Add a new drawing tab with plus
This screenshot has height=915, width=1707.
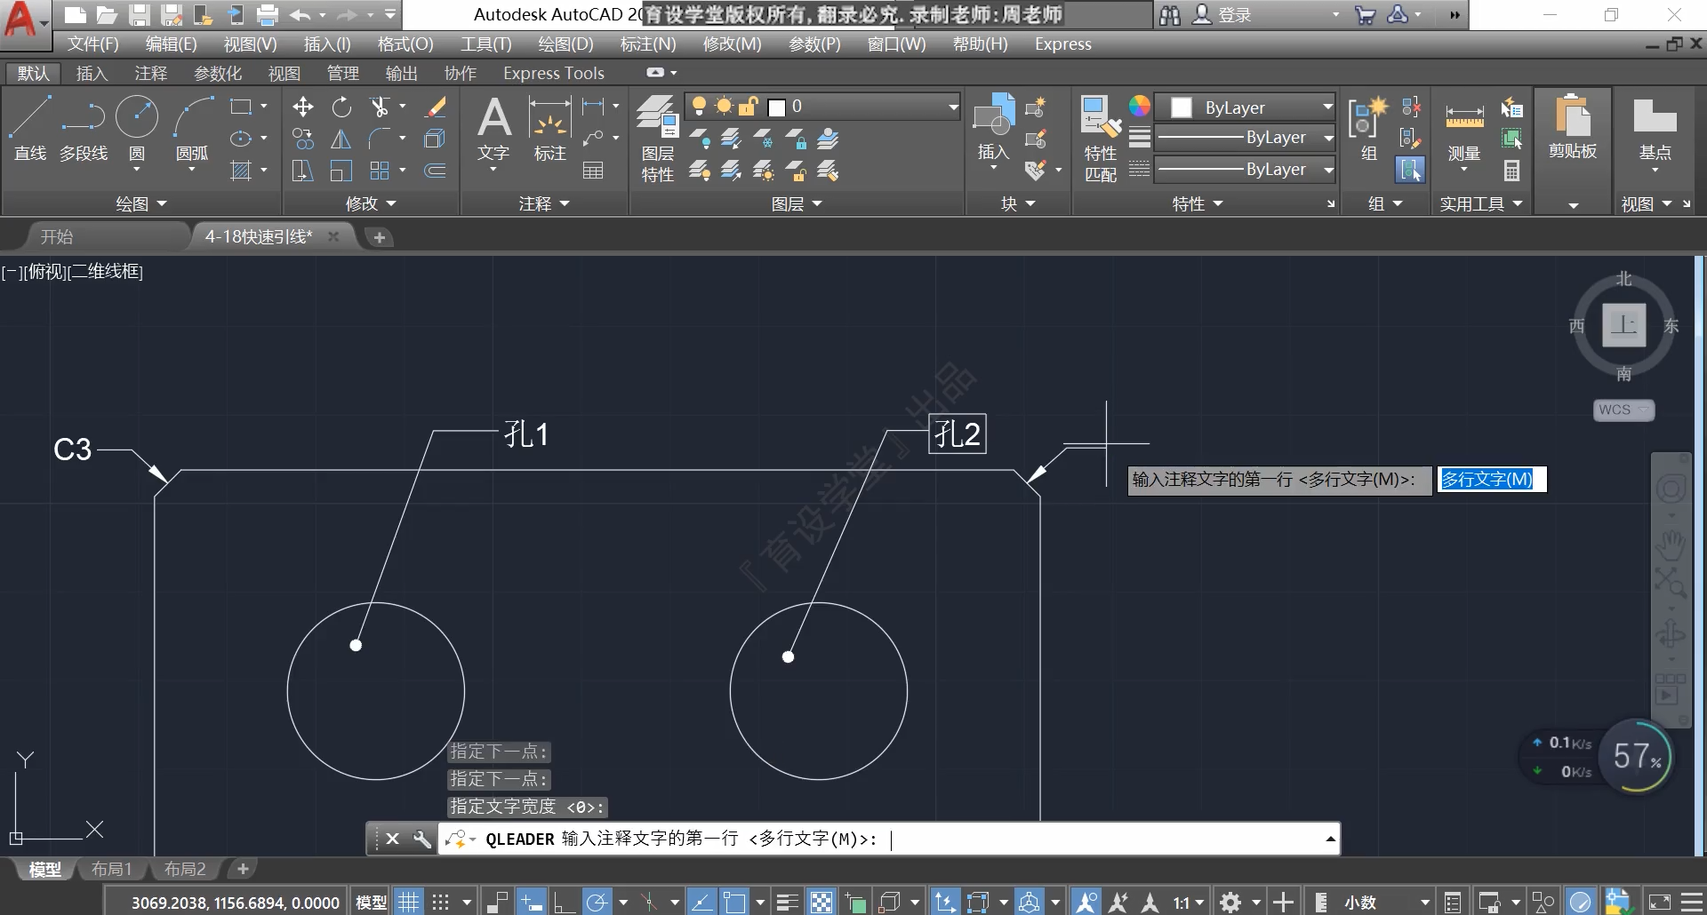[x=380, y=237]
